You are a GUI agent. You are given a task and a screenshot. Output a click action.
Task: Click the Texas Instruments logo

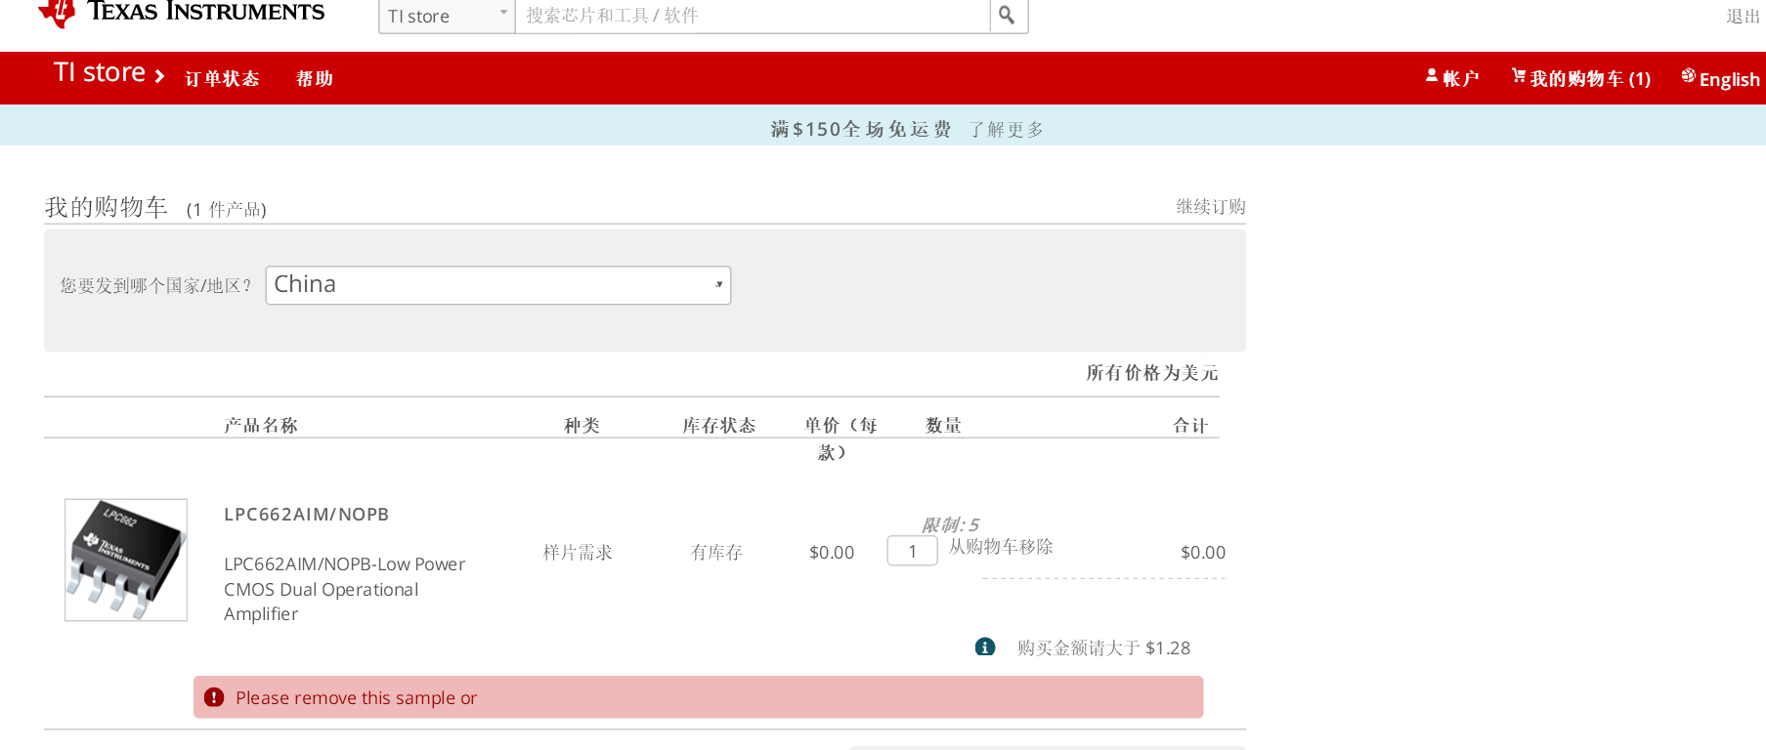(181, 13)
